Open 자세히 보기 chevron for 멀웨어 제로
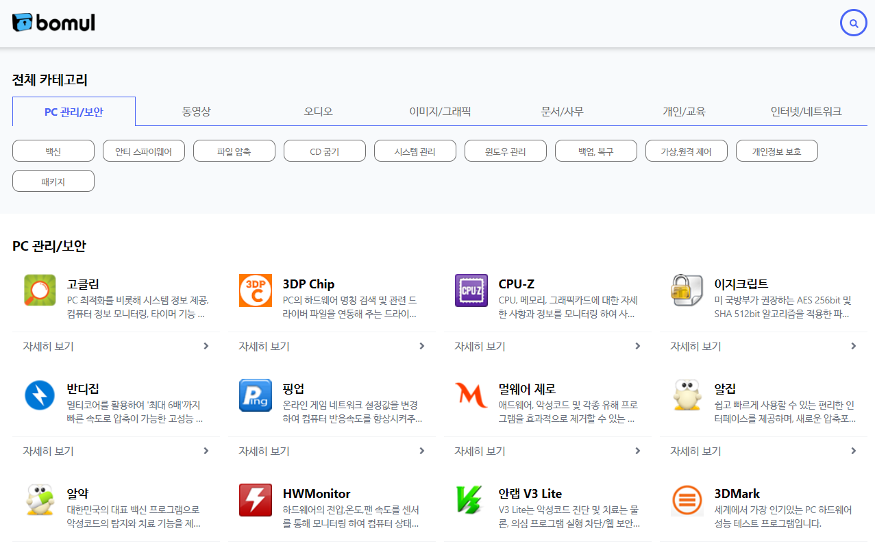This screenshot has width=875, height=548. [x=638, y=451]
